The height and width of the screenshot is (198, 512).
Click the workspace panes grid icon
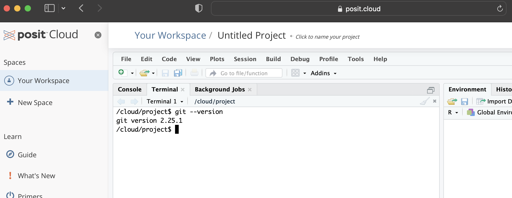click(x=295, y=73)
